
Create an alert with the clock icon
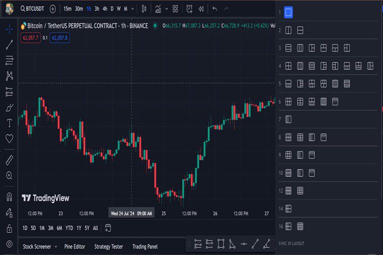190,9
